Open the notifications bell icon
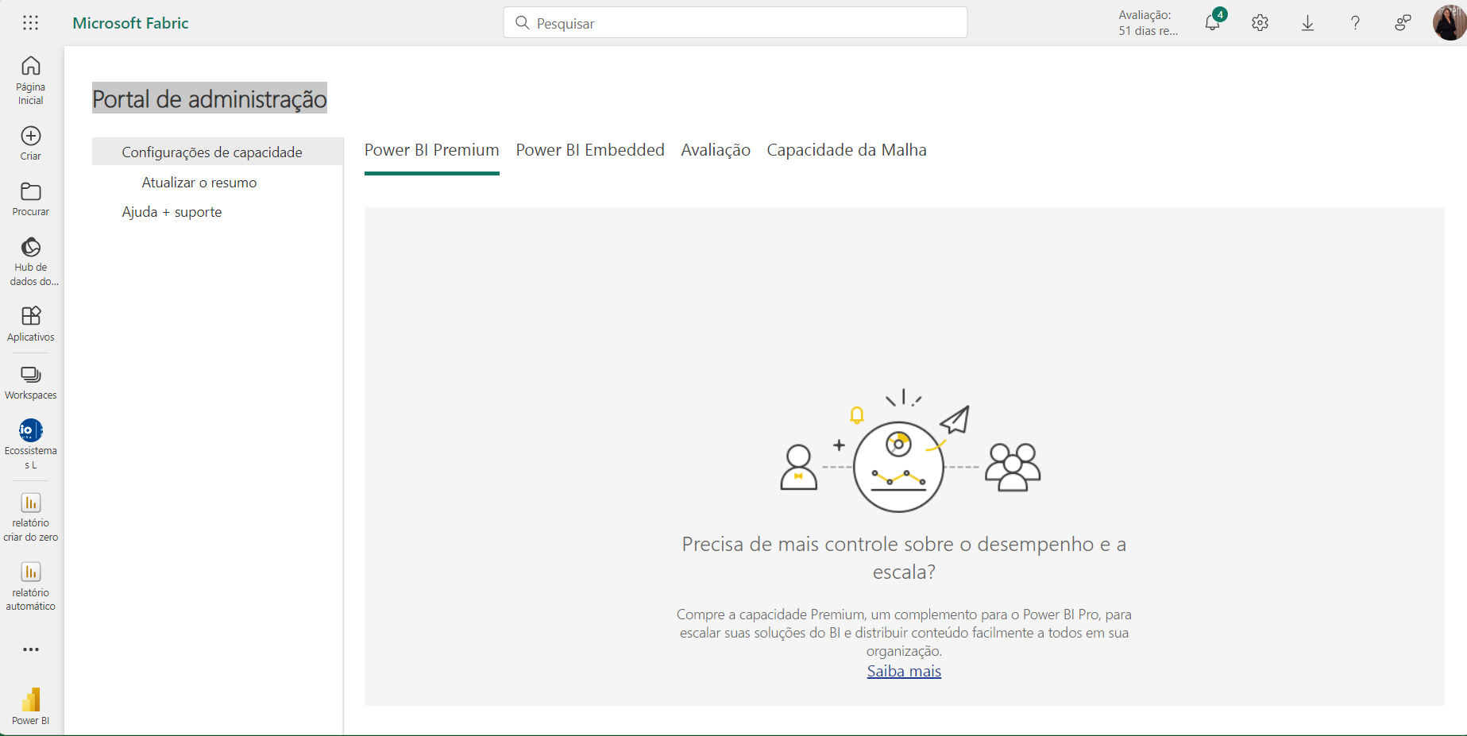The width and height of the screenshot is (1467, 736). pyautogui.click(x=1213, y=22)
